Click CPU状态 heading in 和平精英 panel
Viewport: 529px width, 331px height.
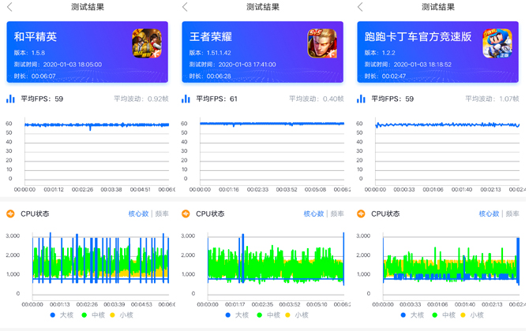coord(35,214)
